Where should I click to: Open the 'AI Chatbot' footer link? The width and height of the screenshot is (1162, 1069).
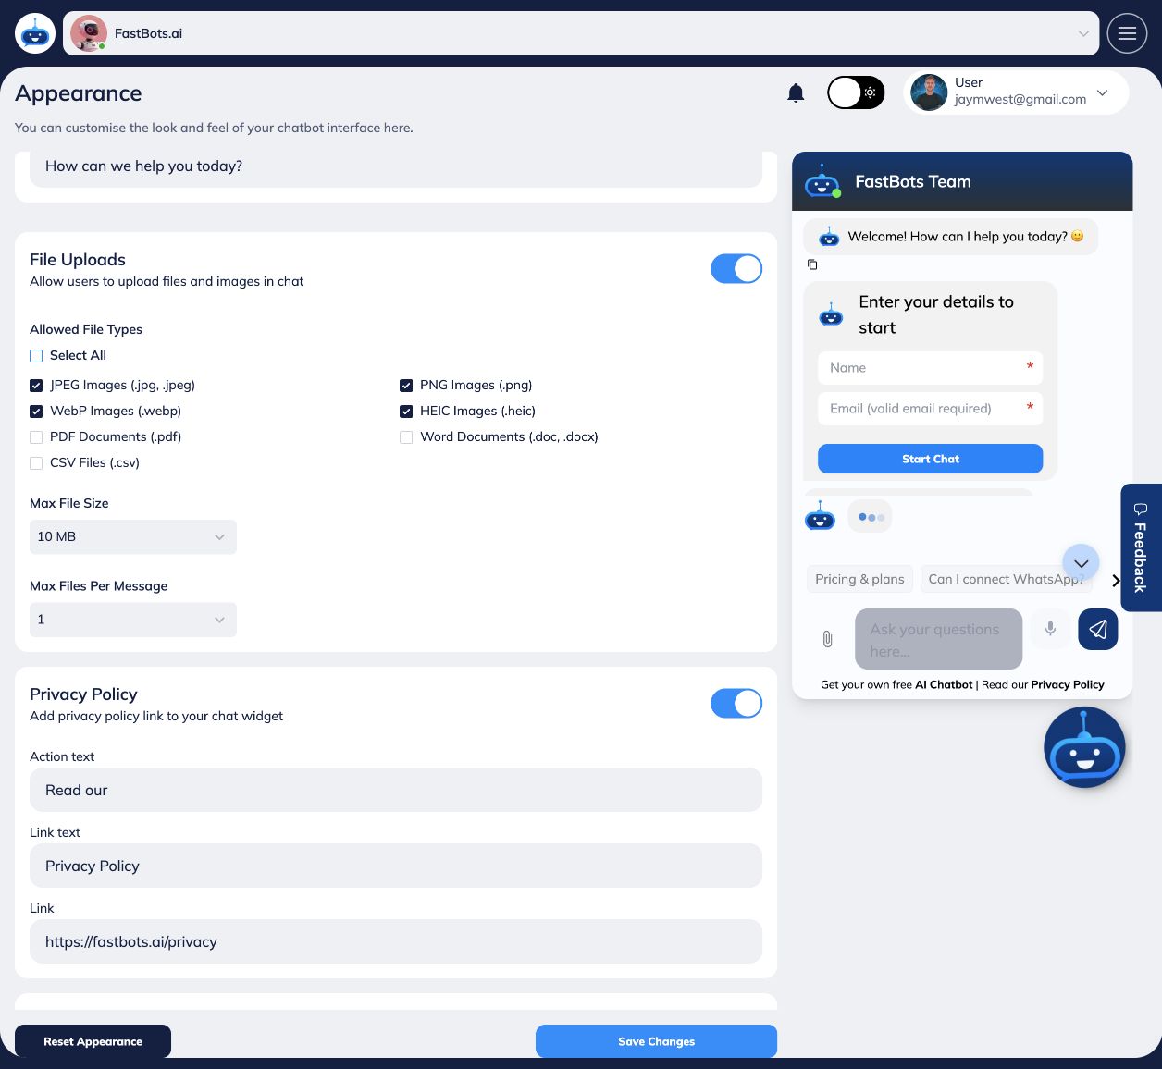944,685
